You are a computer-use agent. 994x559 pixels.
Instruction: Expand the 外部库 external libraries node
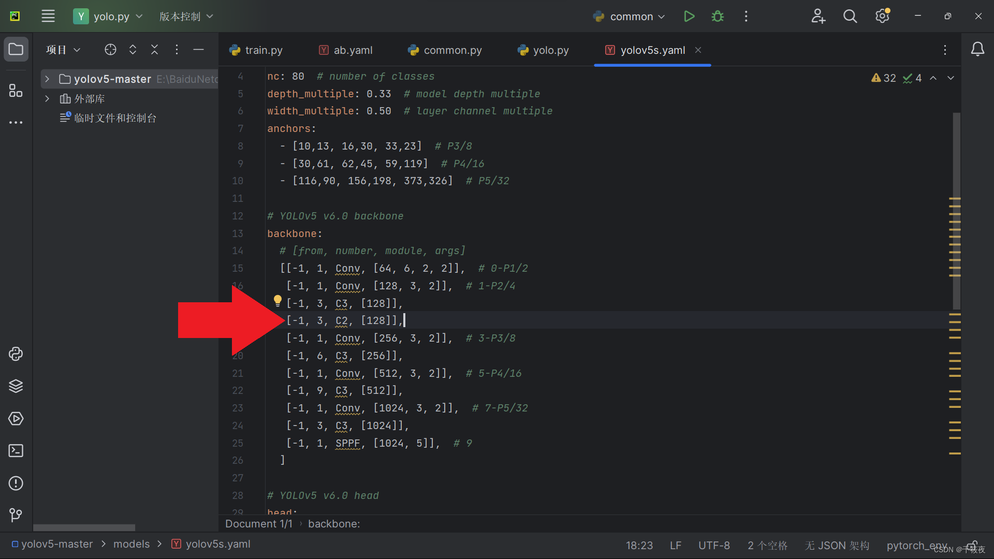47,99
